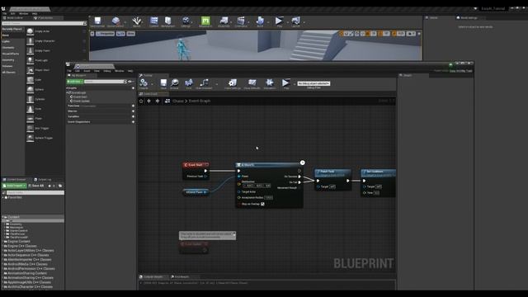
Task: Open Lit view mode dropdown
Action: coord(120,34)
